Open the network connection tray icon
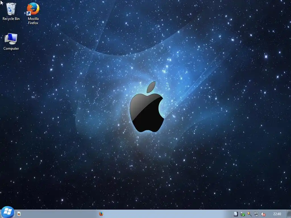The image size is (291, 218). [x=256, y=214]
